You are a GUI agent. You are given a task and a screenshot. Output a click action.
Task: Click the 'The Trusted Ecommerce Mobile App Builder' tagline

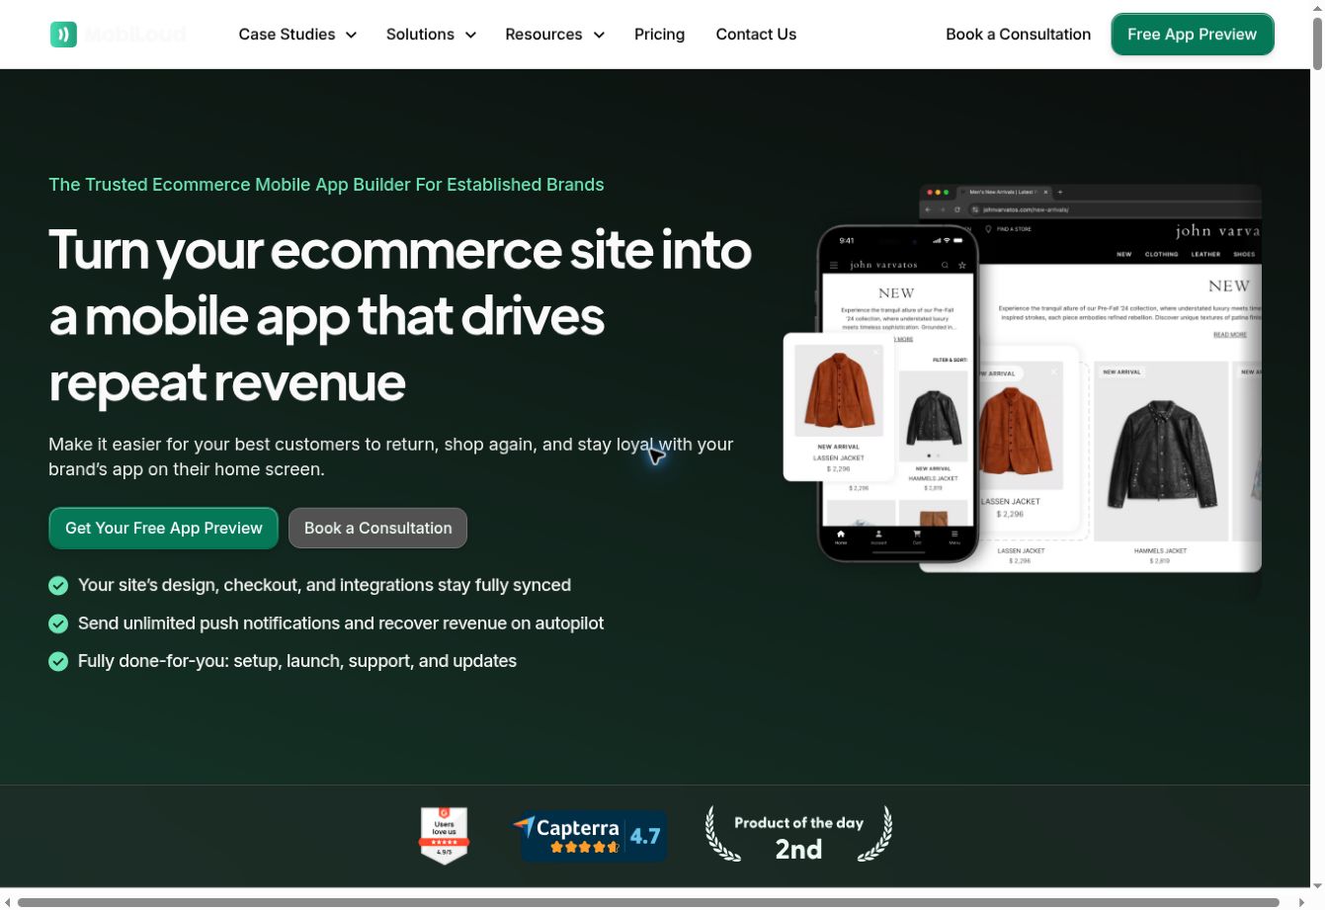pyautogui.click(x=326, y=185)
